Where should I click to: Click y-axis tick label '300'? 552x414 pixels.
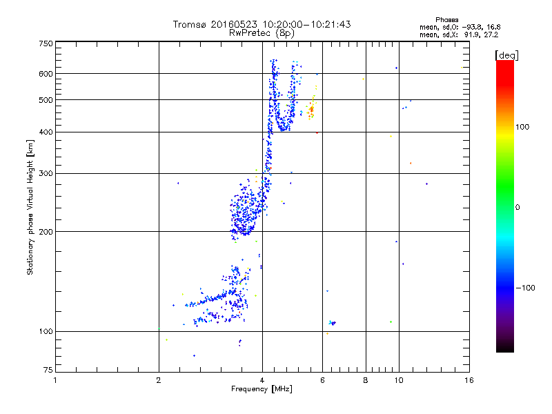[x=46, y=174]
